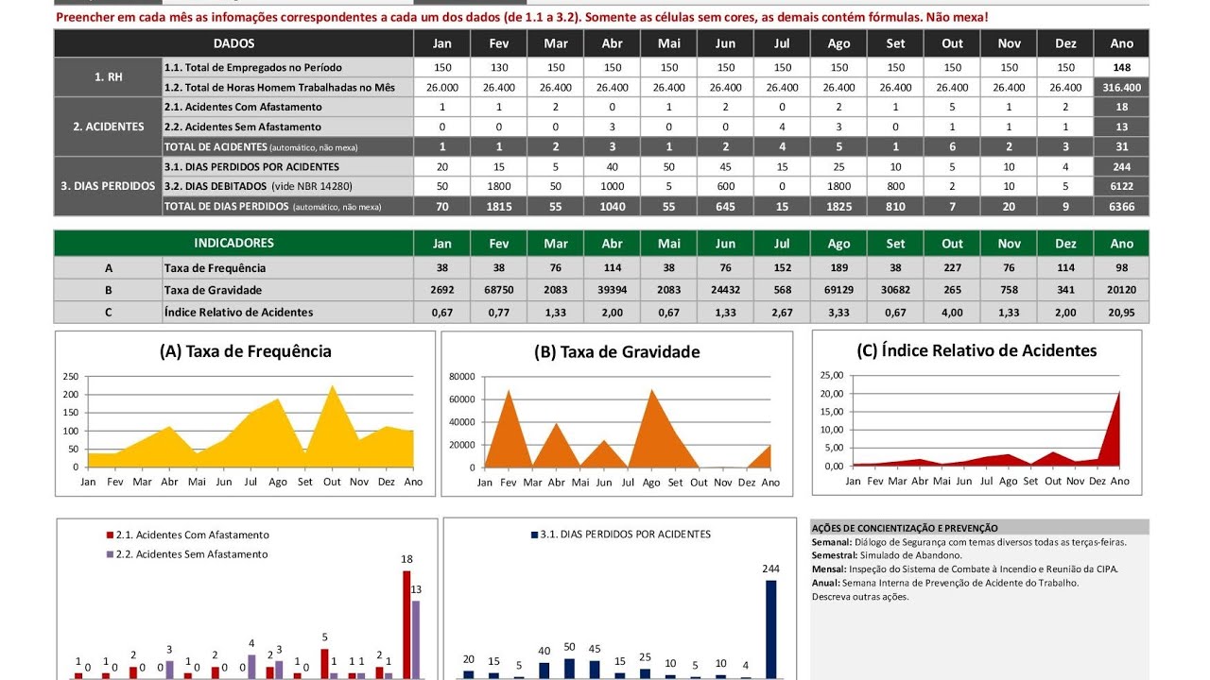Select Fev Taxa de Gravidade value 68750
The width and height of the screenshot is (1210, 680).
point(499,290)
